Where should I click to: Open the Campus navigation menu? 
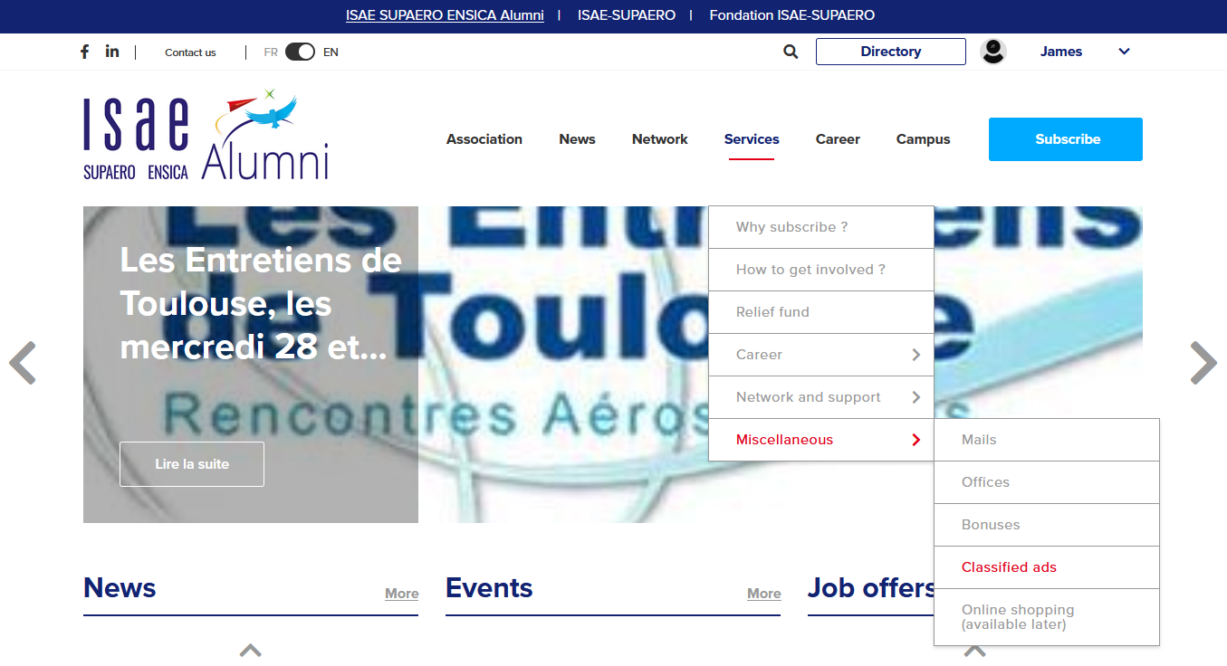pyautogui.click(x=923, y=139)
